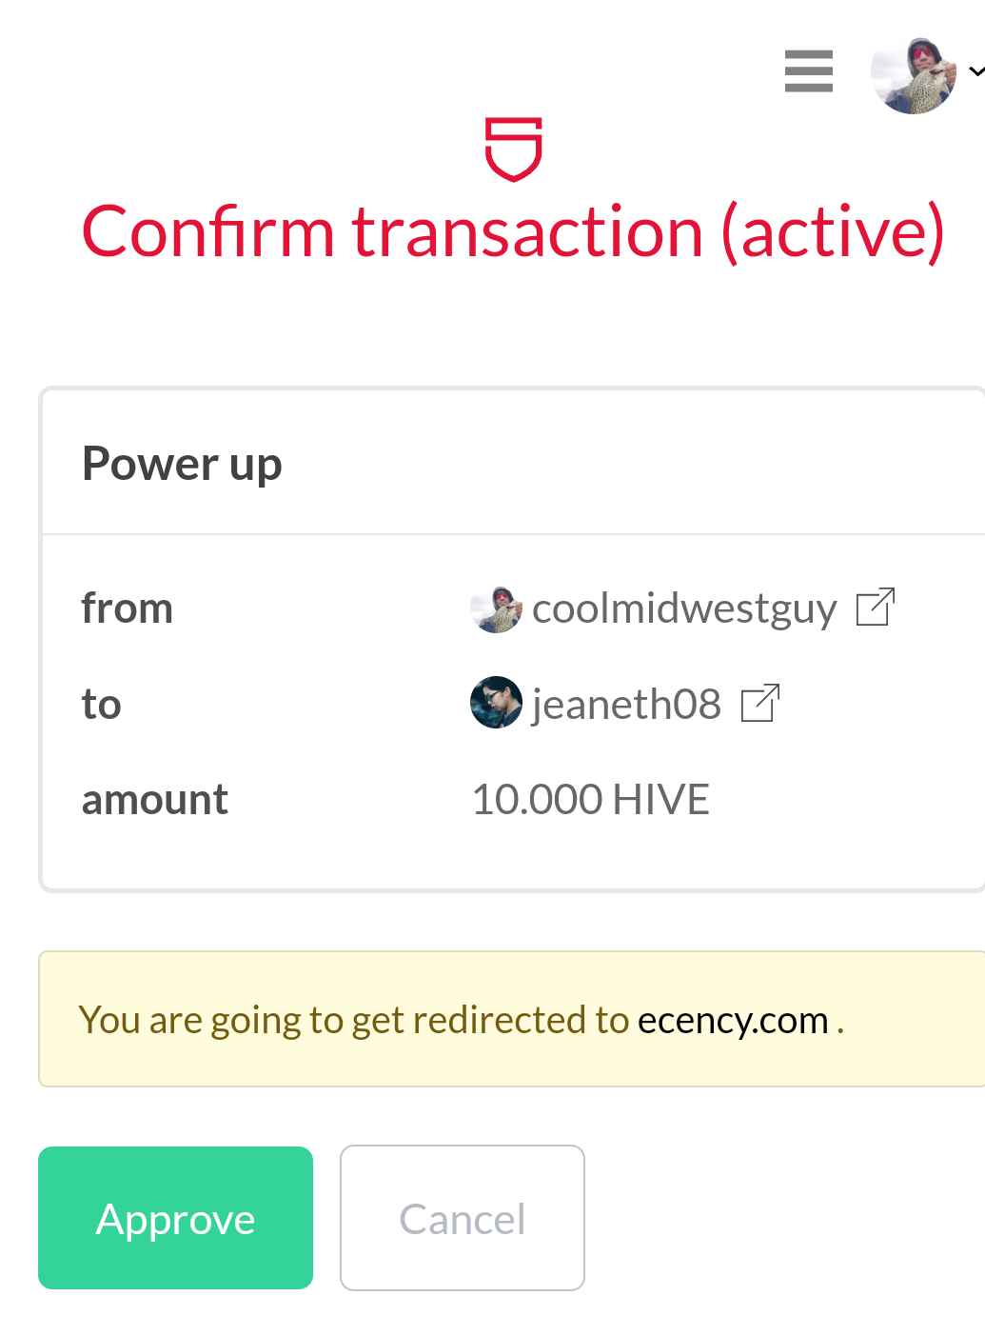Click the jeaneth08 username
985x1336 pixels.
(x=626, y=705)
